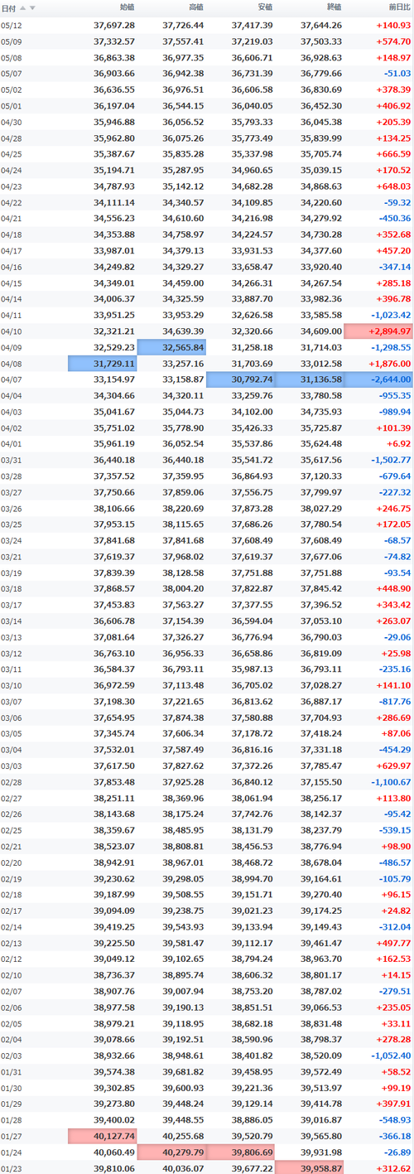The width and height of the screenshot is (414, 1174).
Task: Select highlighted low value 30,792.74
Action: (x=240, y=379)
